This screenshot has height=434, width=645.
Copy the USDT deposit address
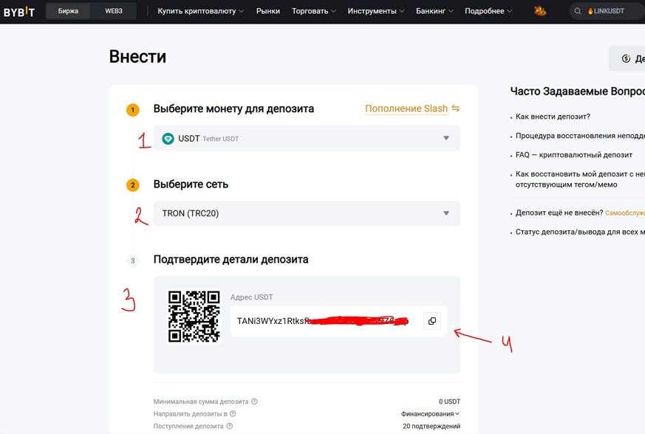click(432, 321)
